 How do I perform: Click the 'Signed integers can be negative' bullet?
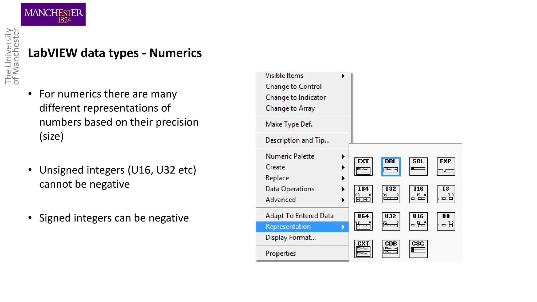pyautogui.click(x=114, y=218)
